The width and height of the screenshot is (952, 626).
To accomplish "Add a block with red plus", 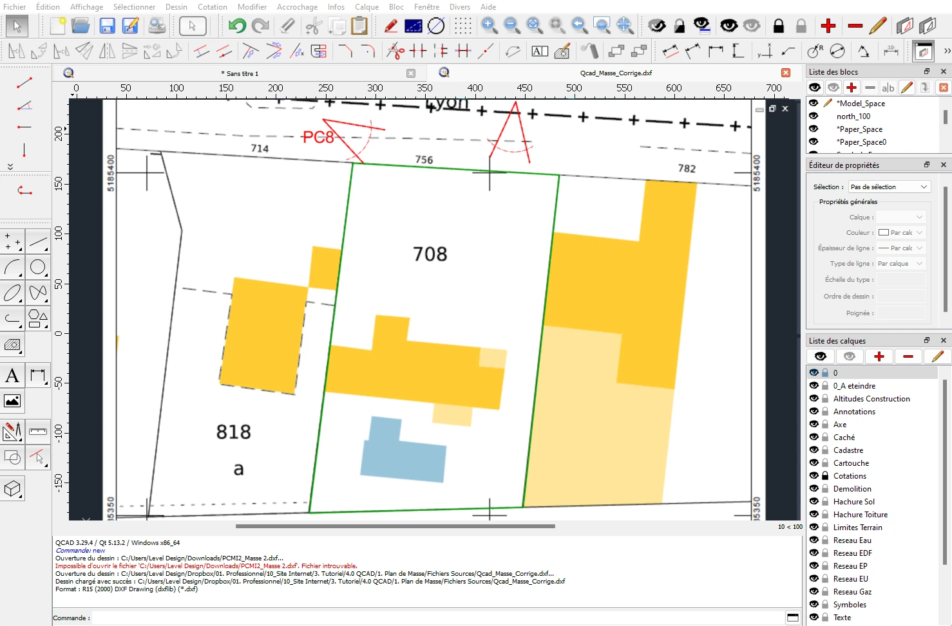I will [x=852, y=87].
